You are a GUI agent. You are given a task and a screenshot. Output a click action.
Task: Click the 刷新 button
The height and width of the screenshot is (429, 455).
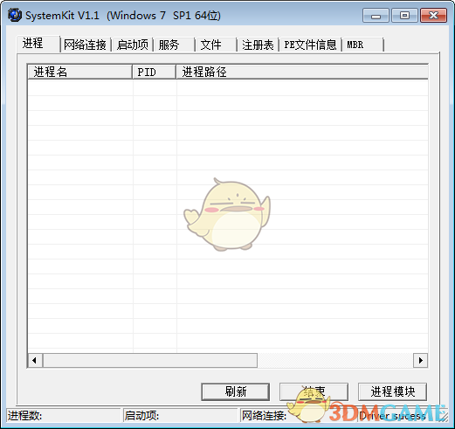[235, 391]
